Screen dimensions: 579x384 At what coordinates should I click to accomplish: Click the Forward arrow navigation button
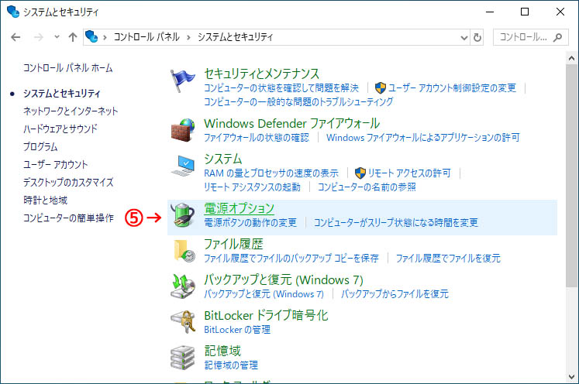(39, 37)
